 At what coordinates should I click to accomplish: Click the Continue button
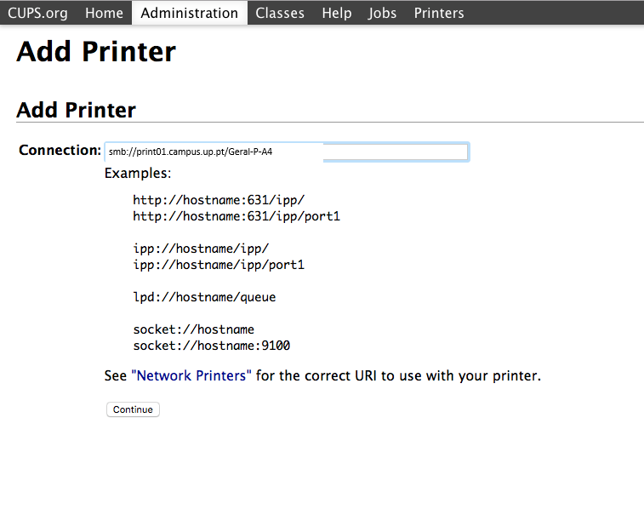click(x=133, y=409)
